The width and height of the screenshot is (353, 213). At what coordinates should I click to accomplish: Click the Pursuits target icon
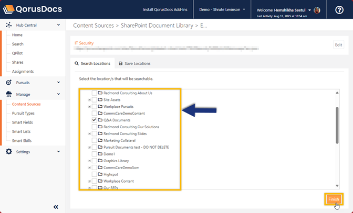9,83
